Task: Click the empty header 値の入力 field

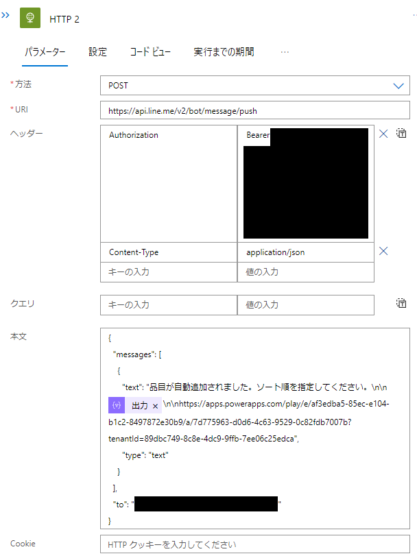Action: [306, 272]
